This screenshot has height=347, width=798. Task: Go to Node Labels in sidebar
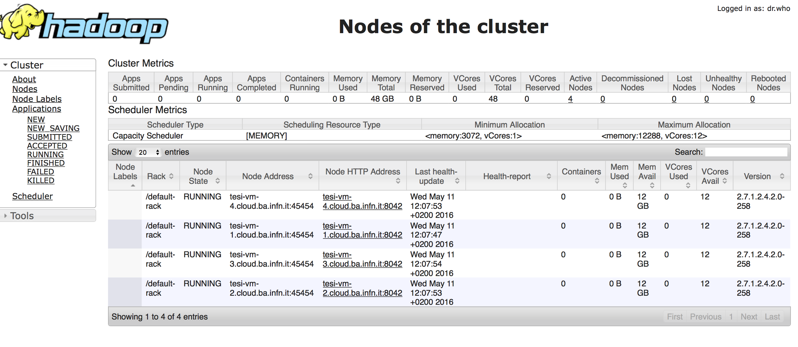point(37,99)
